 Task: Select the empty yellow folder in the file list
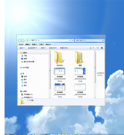(x=60, y=59)
